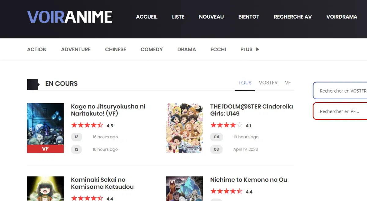
Task: Open episode 03 of THE iDOLM@STER Cinderella Girls
Action: pos(217,149)
